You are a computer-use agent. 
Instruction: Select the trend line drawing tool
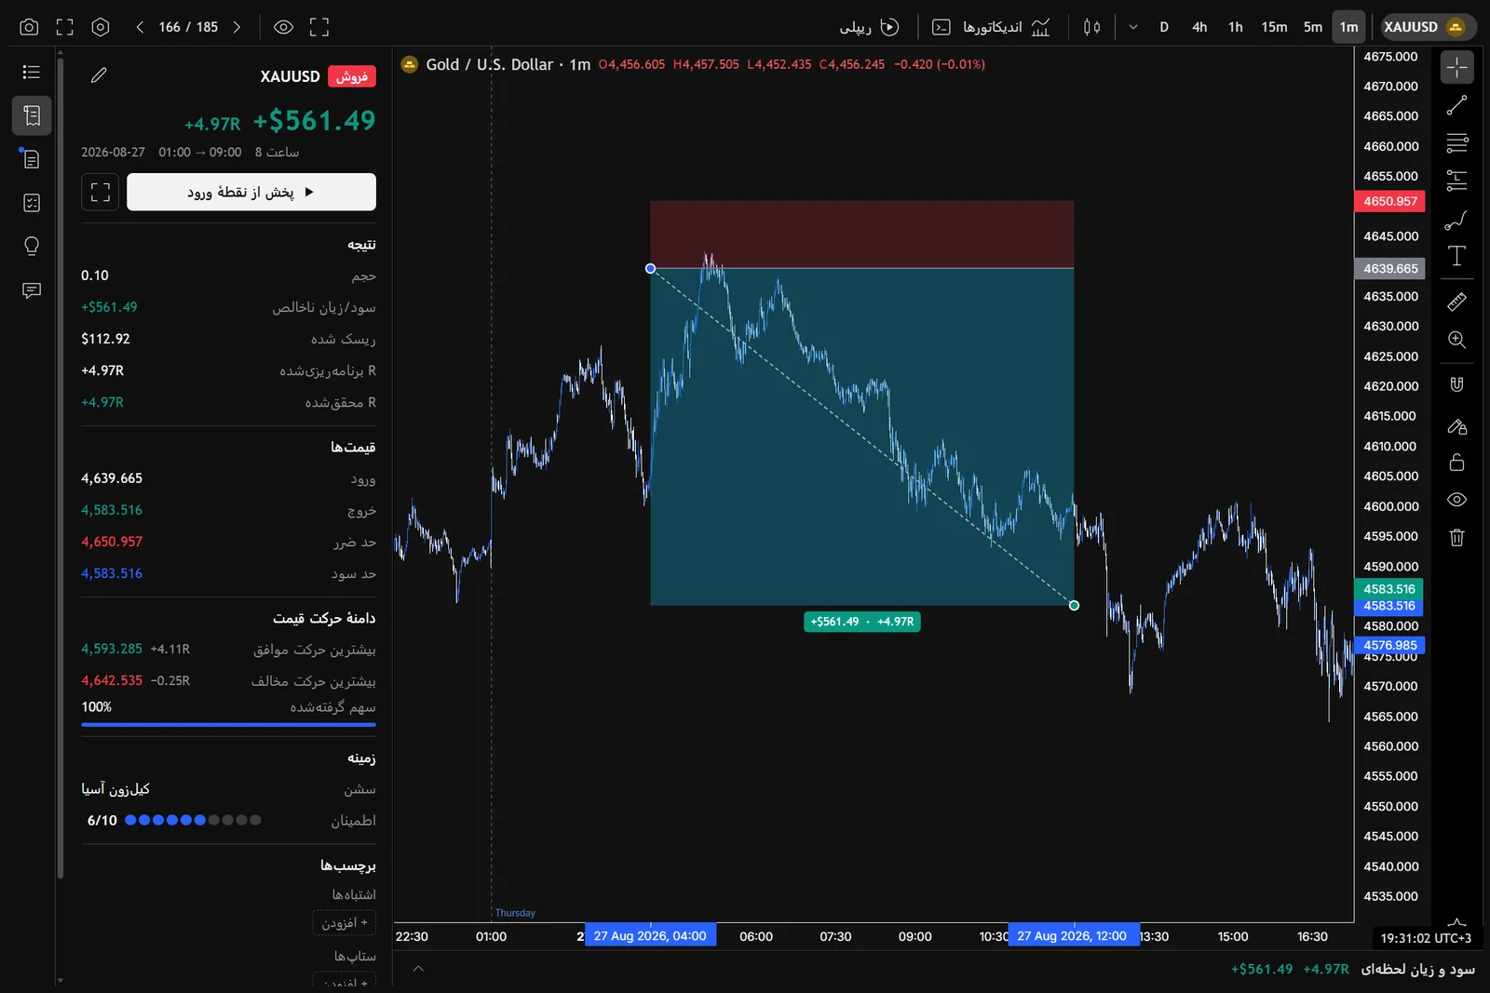(1457, 105)
